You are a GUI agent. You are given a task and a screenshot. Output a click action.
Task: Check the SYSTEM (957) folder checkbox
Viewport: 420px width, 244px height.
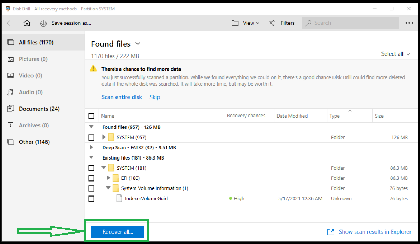(x=91, y=138)
